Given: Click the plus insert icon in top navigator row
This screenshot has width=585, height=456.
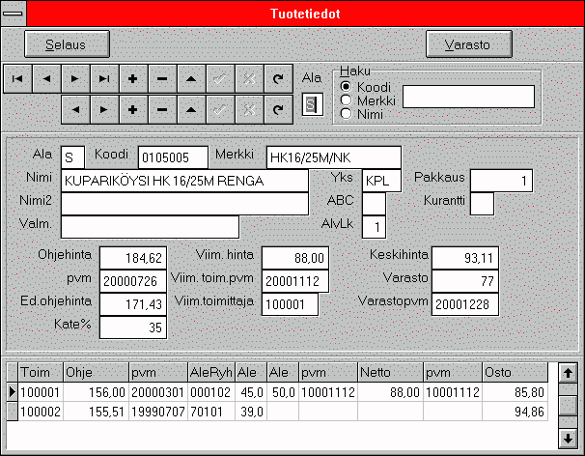Looking at the screenshot, I should click(133, 77).
